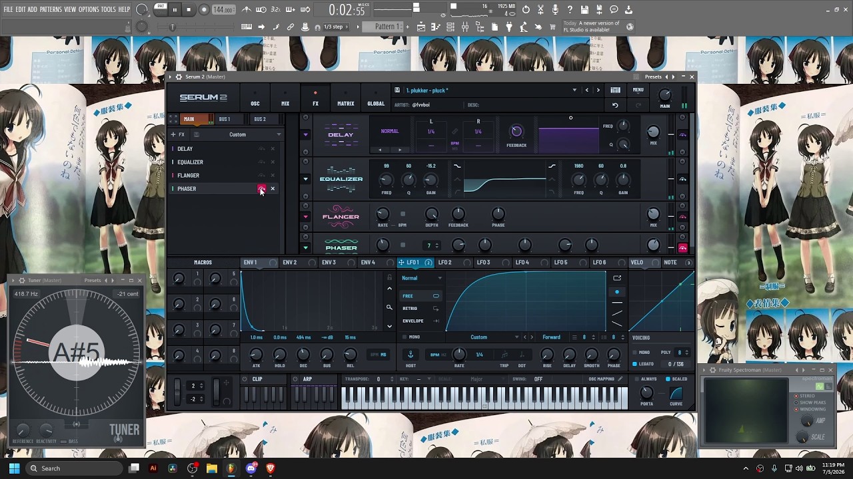Image resolution: width=853 pixels, height=479 pixels.
Task: Click the LFO host anchor icon
Action: coord(411,355)
